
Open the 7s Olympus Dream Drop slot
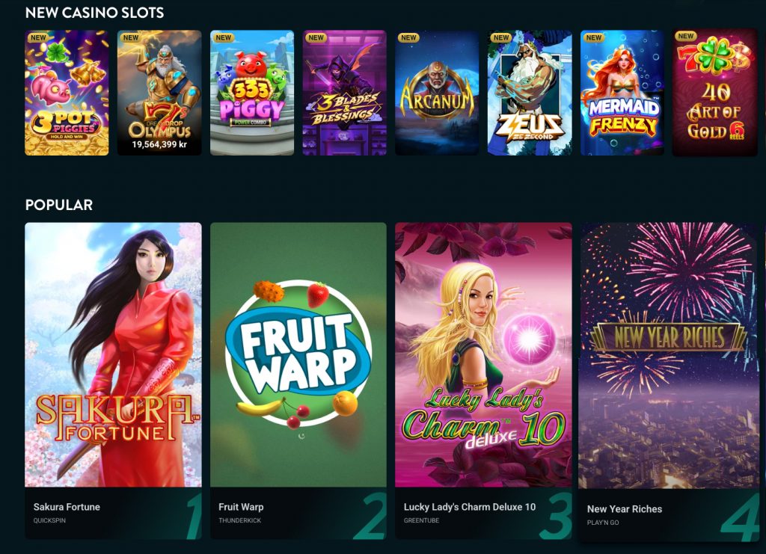coord(159,93)
